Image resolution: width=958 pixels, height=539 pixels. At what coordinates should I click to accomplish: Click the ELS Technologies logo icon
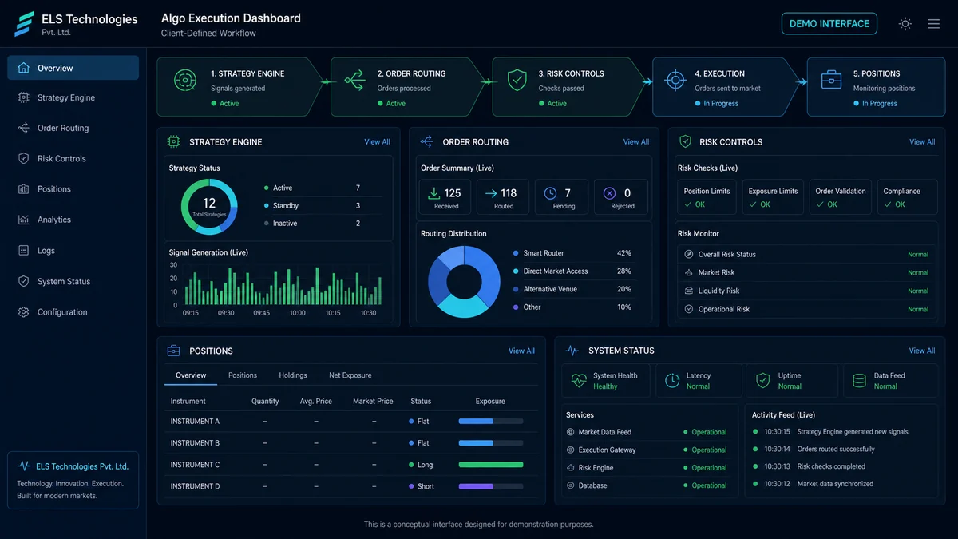coord(24,24)
